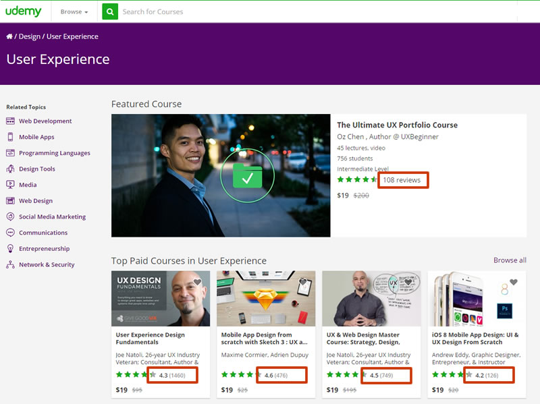Open Social Media Marketing topic

53,217
